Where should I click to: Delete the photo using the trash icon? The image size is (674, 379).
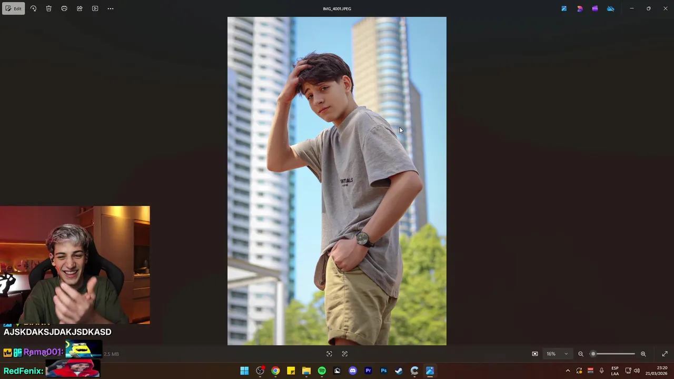coord(48,8)
